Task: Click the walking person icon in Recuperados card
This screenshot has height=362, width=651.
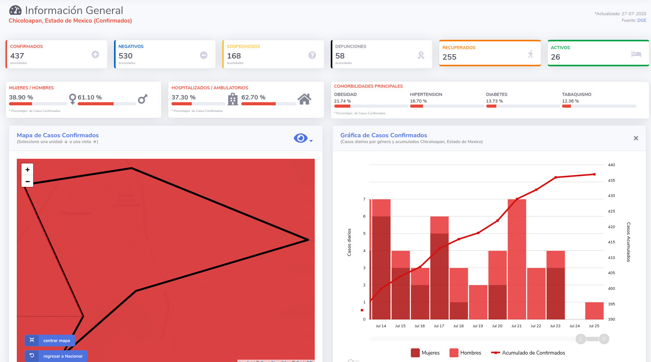Action: pyautogui.click(x=530, y=54)
